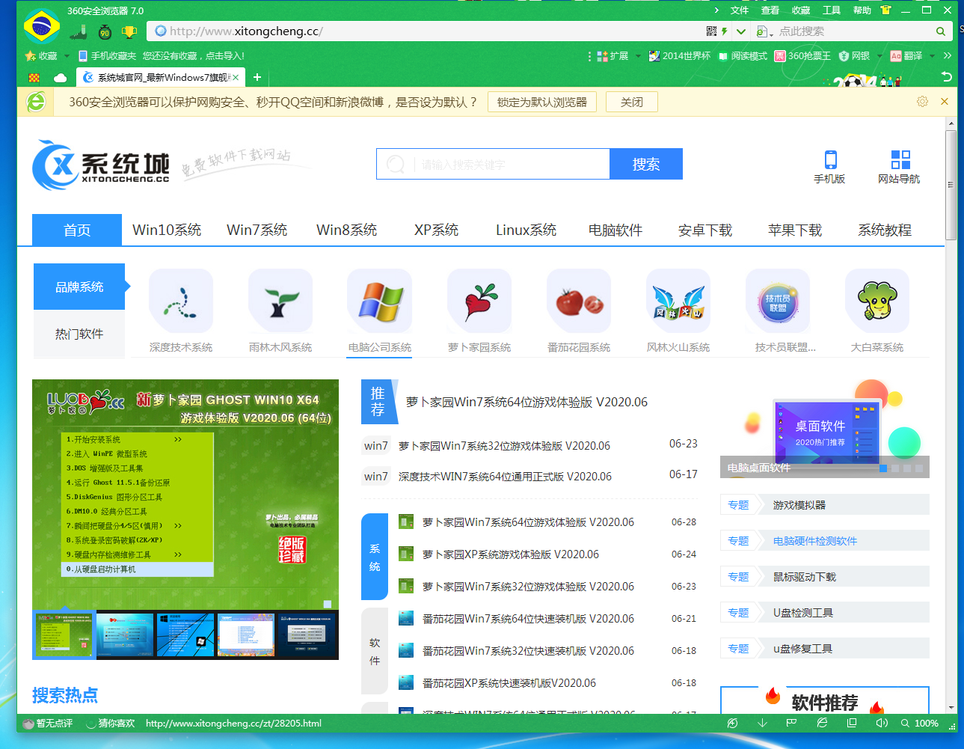Open the 收藏 favorites star button
Screen dimensions: 964x749
click(x=42, y=56)
